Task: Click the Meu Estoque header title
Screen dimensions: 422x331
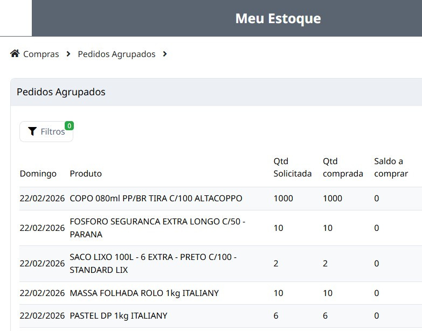Action: (x=278, y=18)
